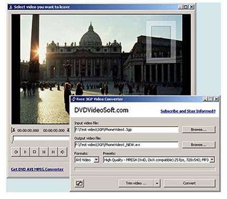Close the Free 3GP Video Converter window
The height and width of the screenshot is (199, 227).
pyautogui.click(x=216, y=99)
